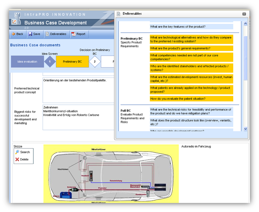Close the Deliverables panel
This screenshot has height=212, width=259.
pyautogui.click(x=244, y=14)
